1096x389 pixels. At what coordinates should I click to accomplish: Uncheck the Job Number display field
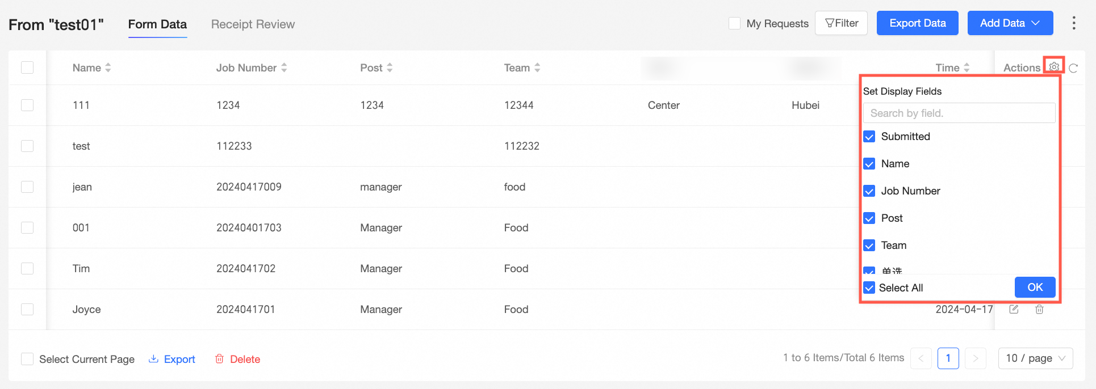pos(869,191)
